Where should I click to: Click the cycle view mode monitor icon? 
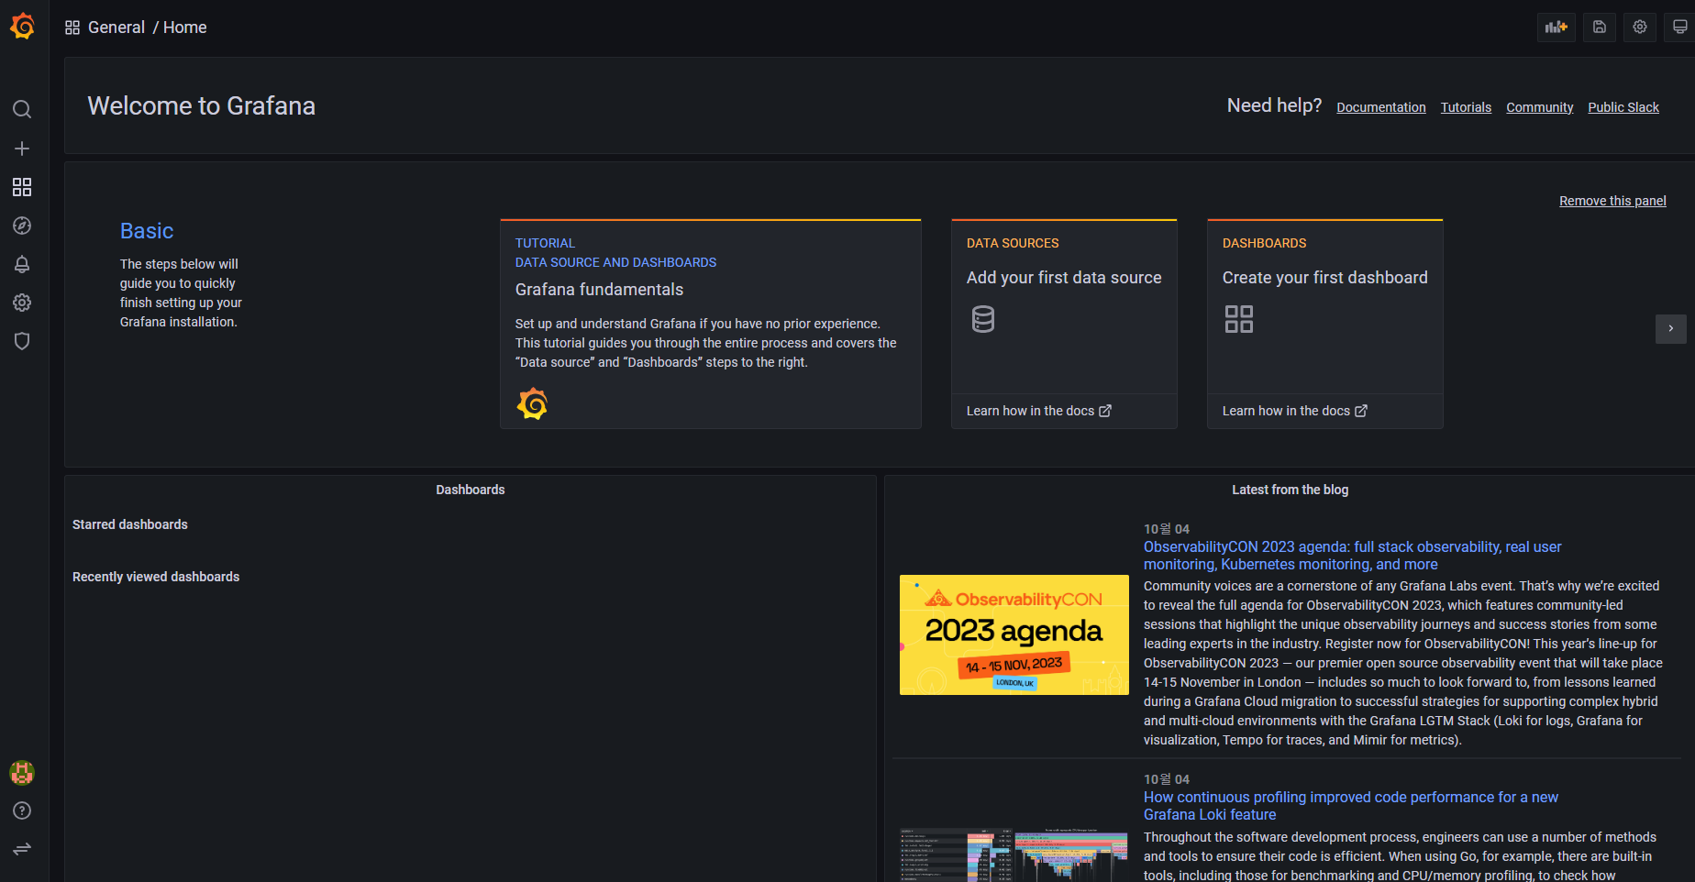(1680, 27)
